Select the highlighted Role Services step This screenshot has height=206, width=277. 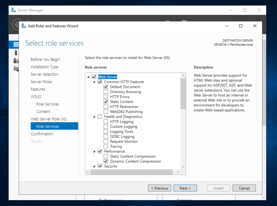click(x=54, y=126)
